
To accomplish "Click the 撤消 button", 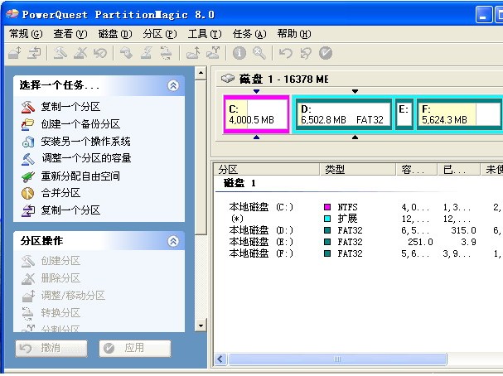I will 51,349.
